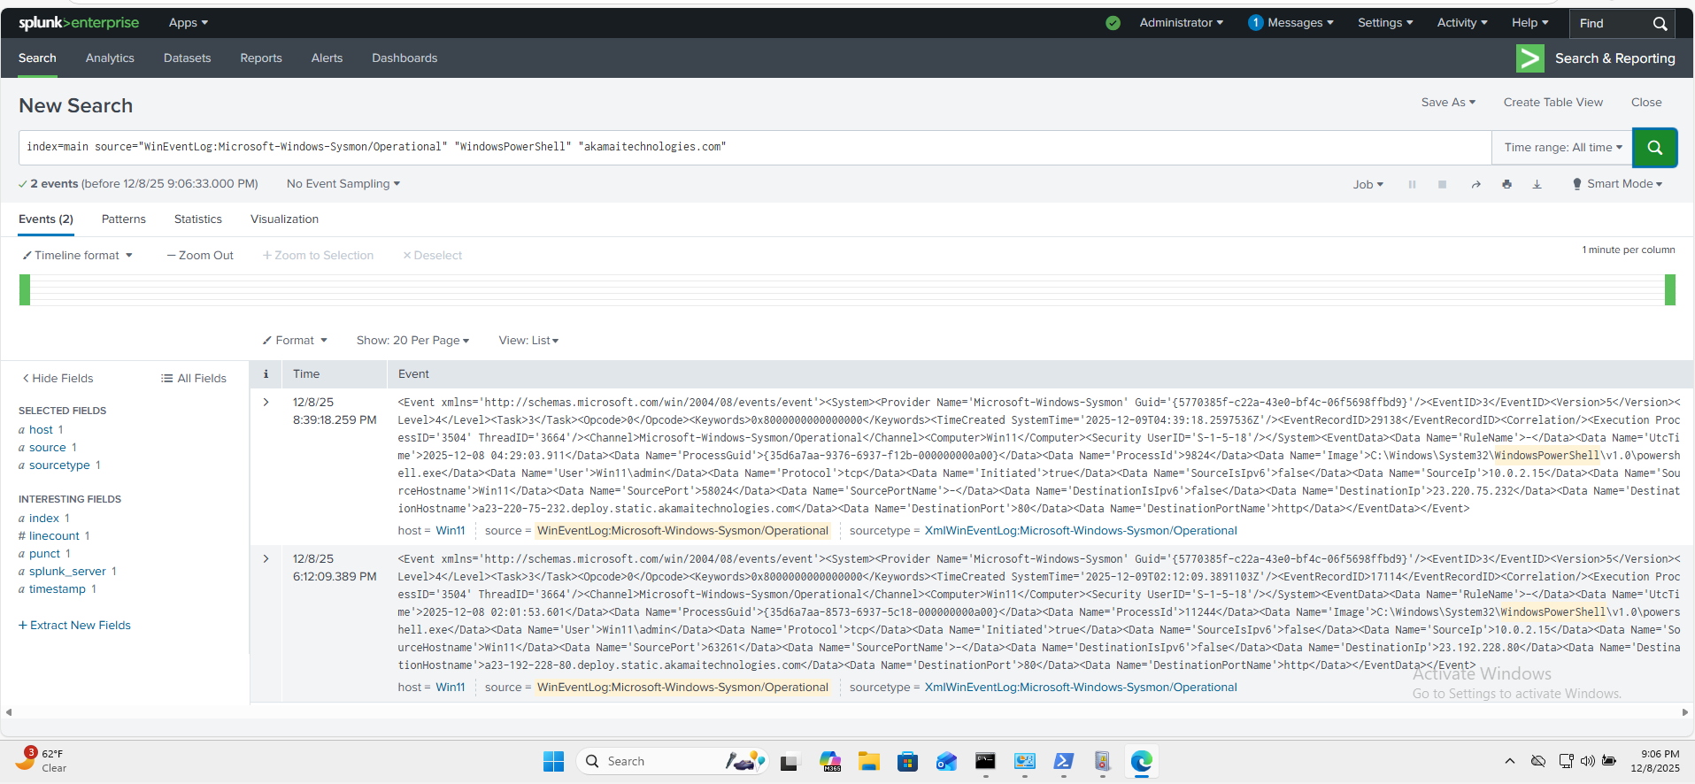Screen dimensions: 1695x784
Task: Open the Time range All time picker
Action: pos(1563,148)
